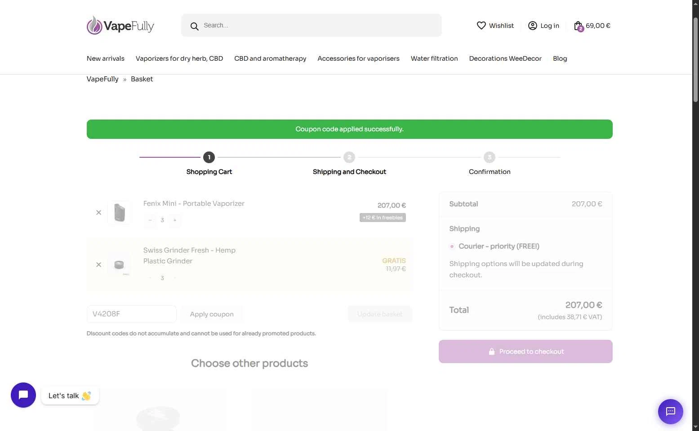Open the basket bag icon

(x=579, y=26)
